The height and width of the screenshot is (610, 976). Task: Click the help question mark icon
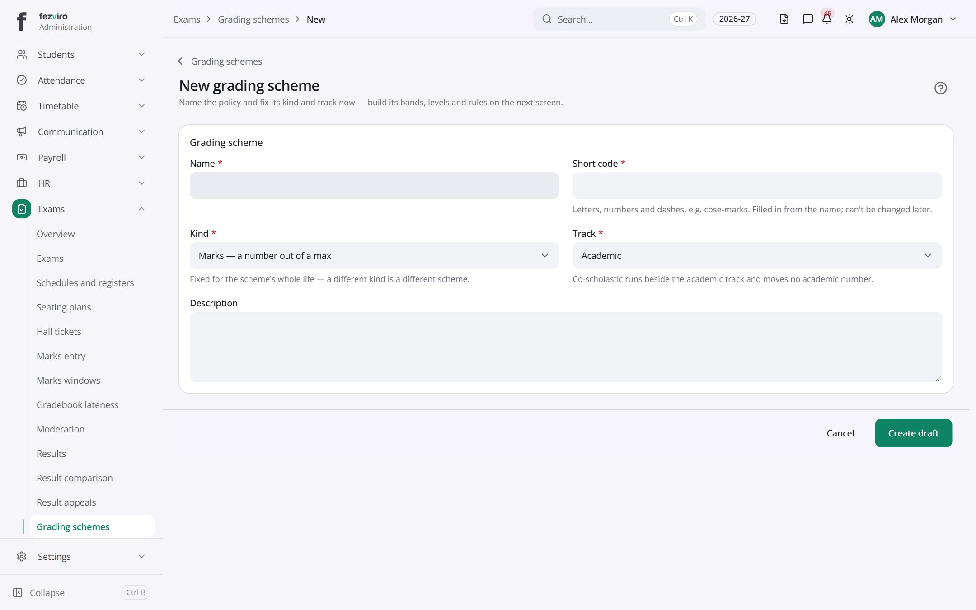point(940,88)
